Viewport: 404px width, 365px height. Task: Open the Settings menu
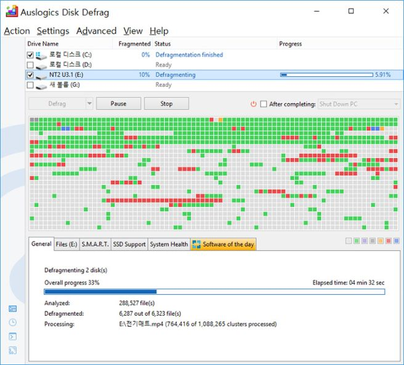click(53, 31)
